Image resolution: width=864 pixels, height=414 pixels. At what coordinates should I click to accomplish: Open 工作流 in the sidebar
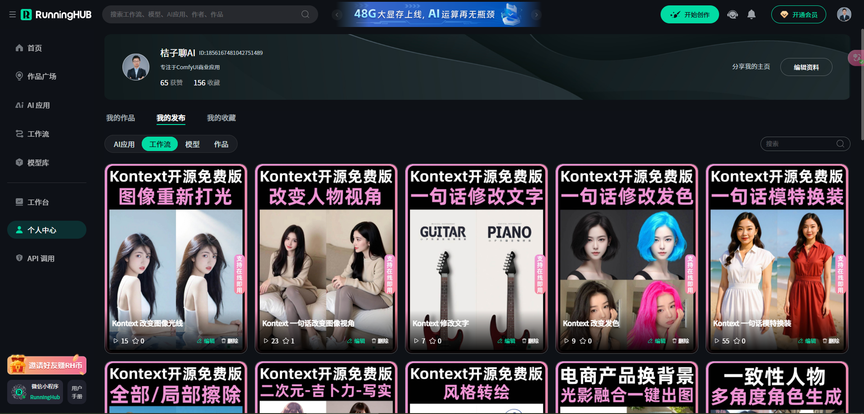[x=47, y=134]
